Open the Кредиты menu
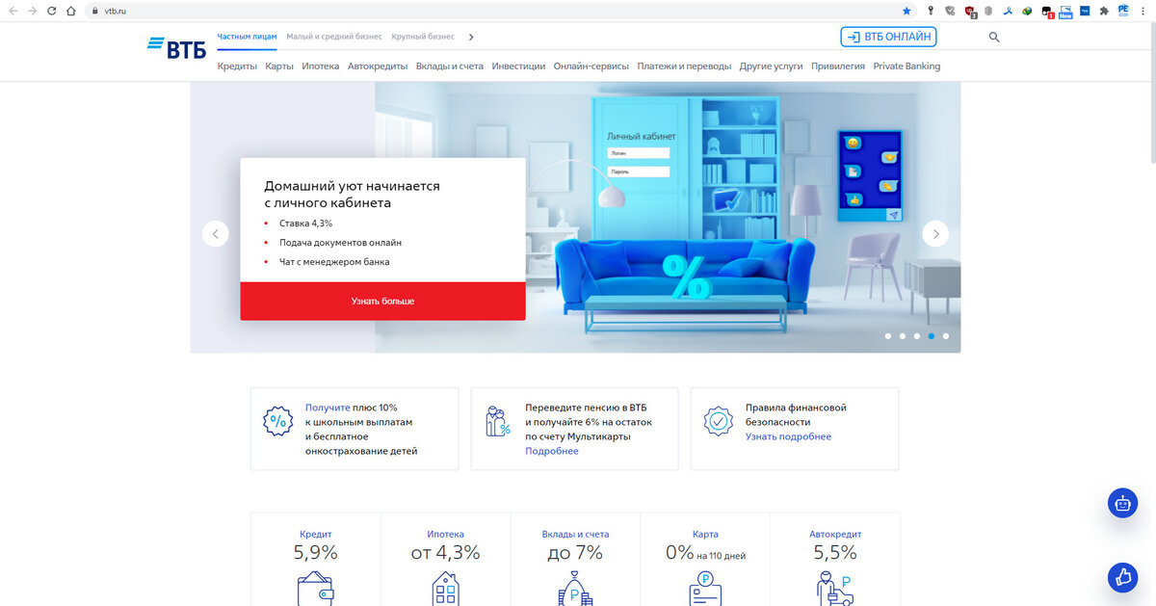Screen dimensions: 1156x606 237,66
